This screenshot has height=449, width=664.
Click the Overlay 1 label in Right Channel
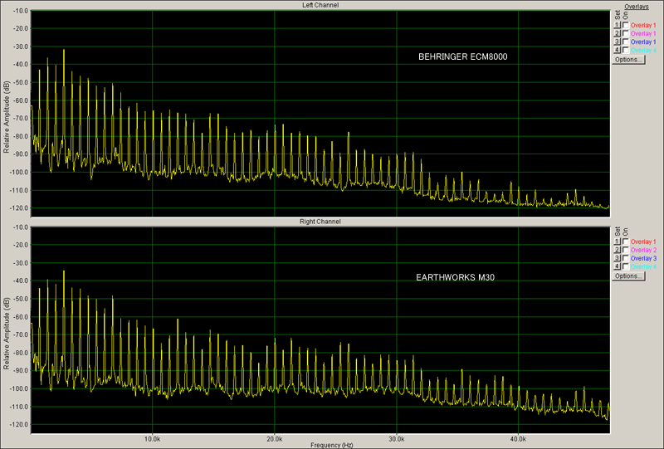[643, 242]
